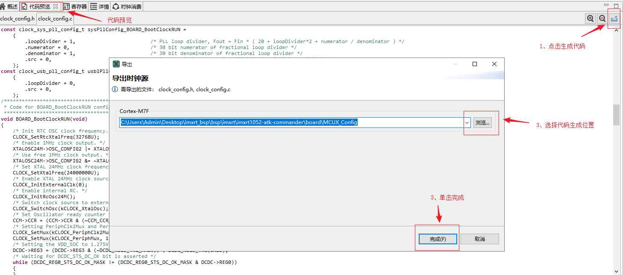This screenshot has width=623, height=275.
Task: Open the 概述 home tab
Action: (9, 6)
